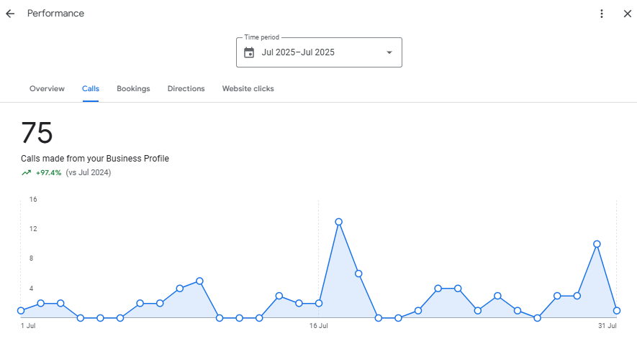This screenshot has width=637, height=341.
Task: Select the Calls tab
Action: [x=91, y=88]
